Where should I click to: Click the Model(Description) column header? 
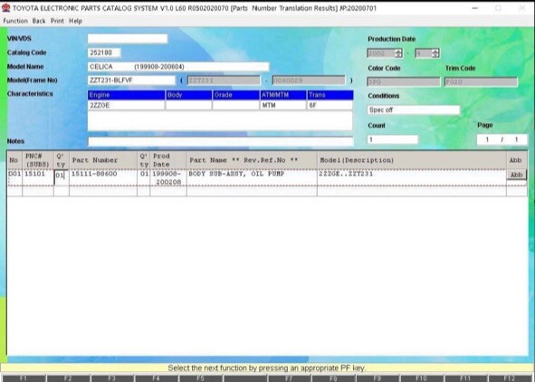coord(412,160)
